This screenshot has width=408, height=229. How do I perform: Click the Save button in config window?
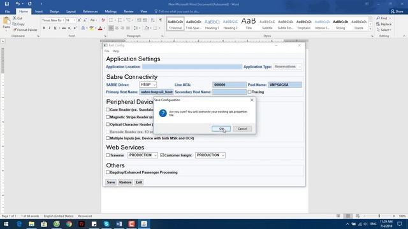tap(111, 183)
